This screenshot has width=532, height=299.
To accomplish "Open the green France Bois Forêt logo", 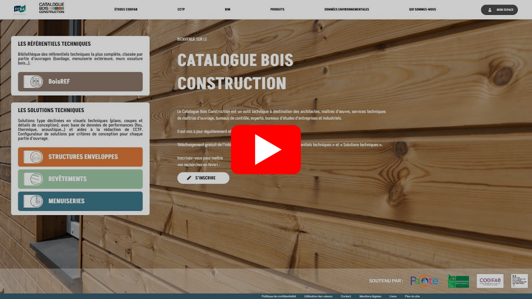I will tap(458, 281).
